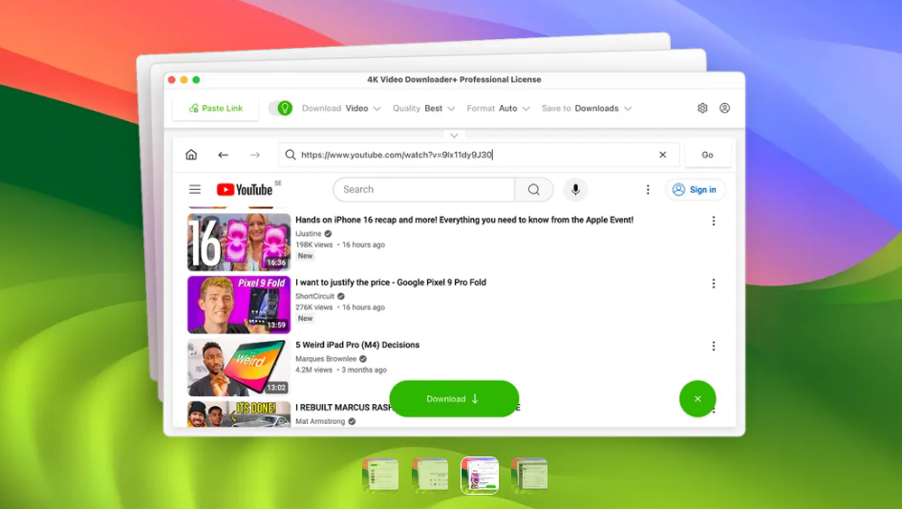The image size is (902, 509).
Task: Open iPhone 16 recap video thumbnail
Action: tap(239, 243)
